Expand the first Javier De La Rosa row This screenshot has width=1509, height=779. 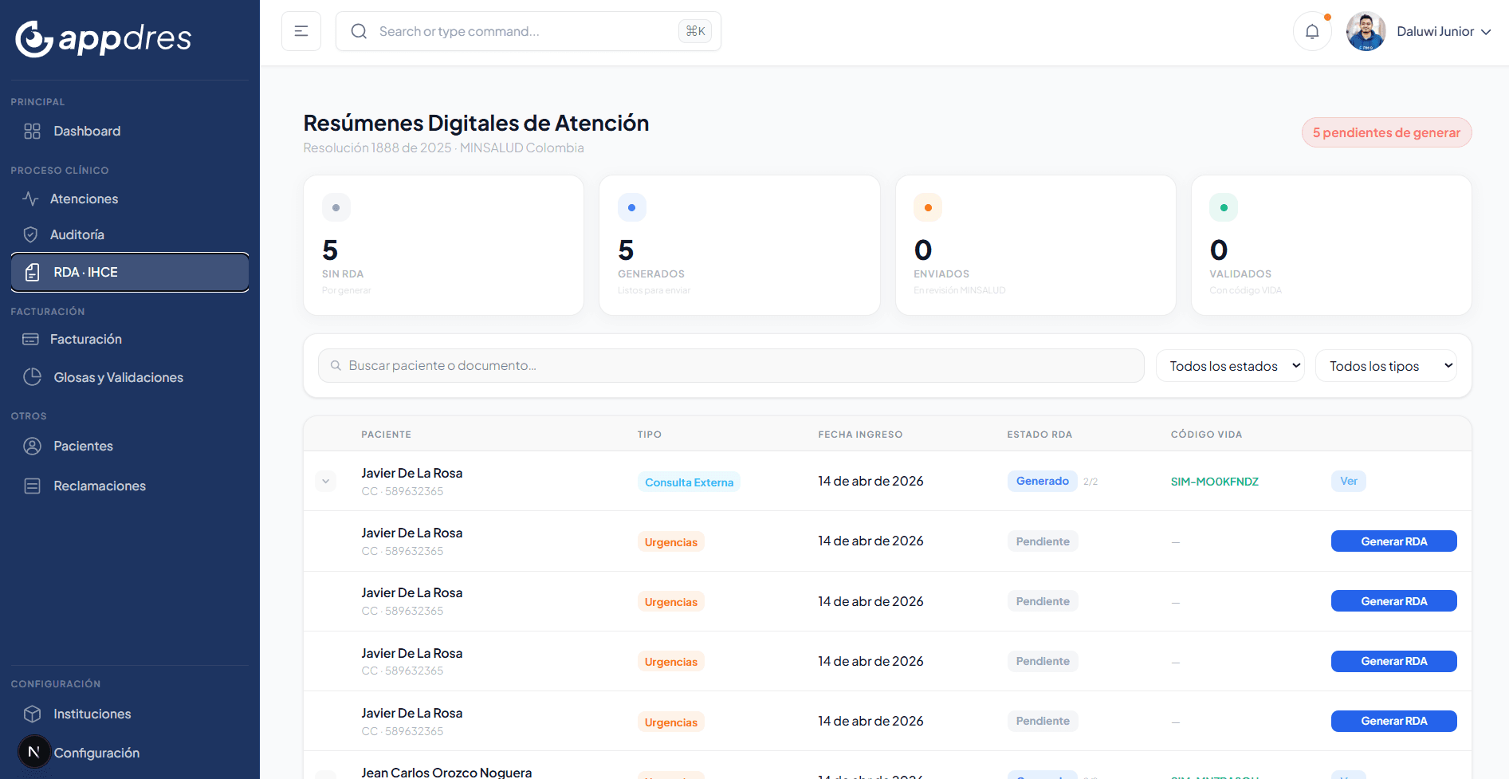click(x=325, y=481)
